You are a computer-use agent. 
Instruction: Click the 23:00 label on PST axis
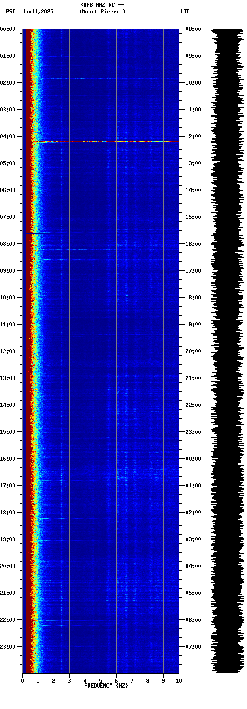(x=8, y=647)
